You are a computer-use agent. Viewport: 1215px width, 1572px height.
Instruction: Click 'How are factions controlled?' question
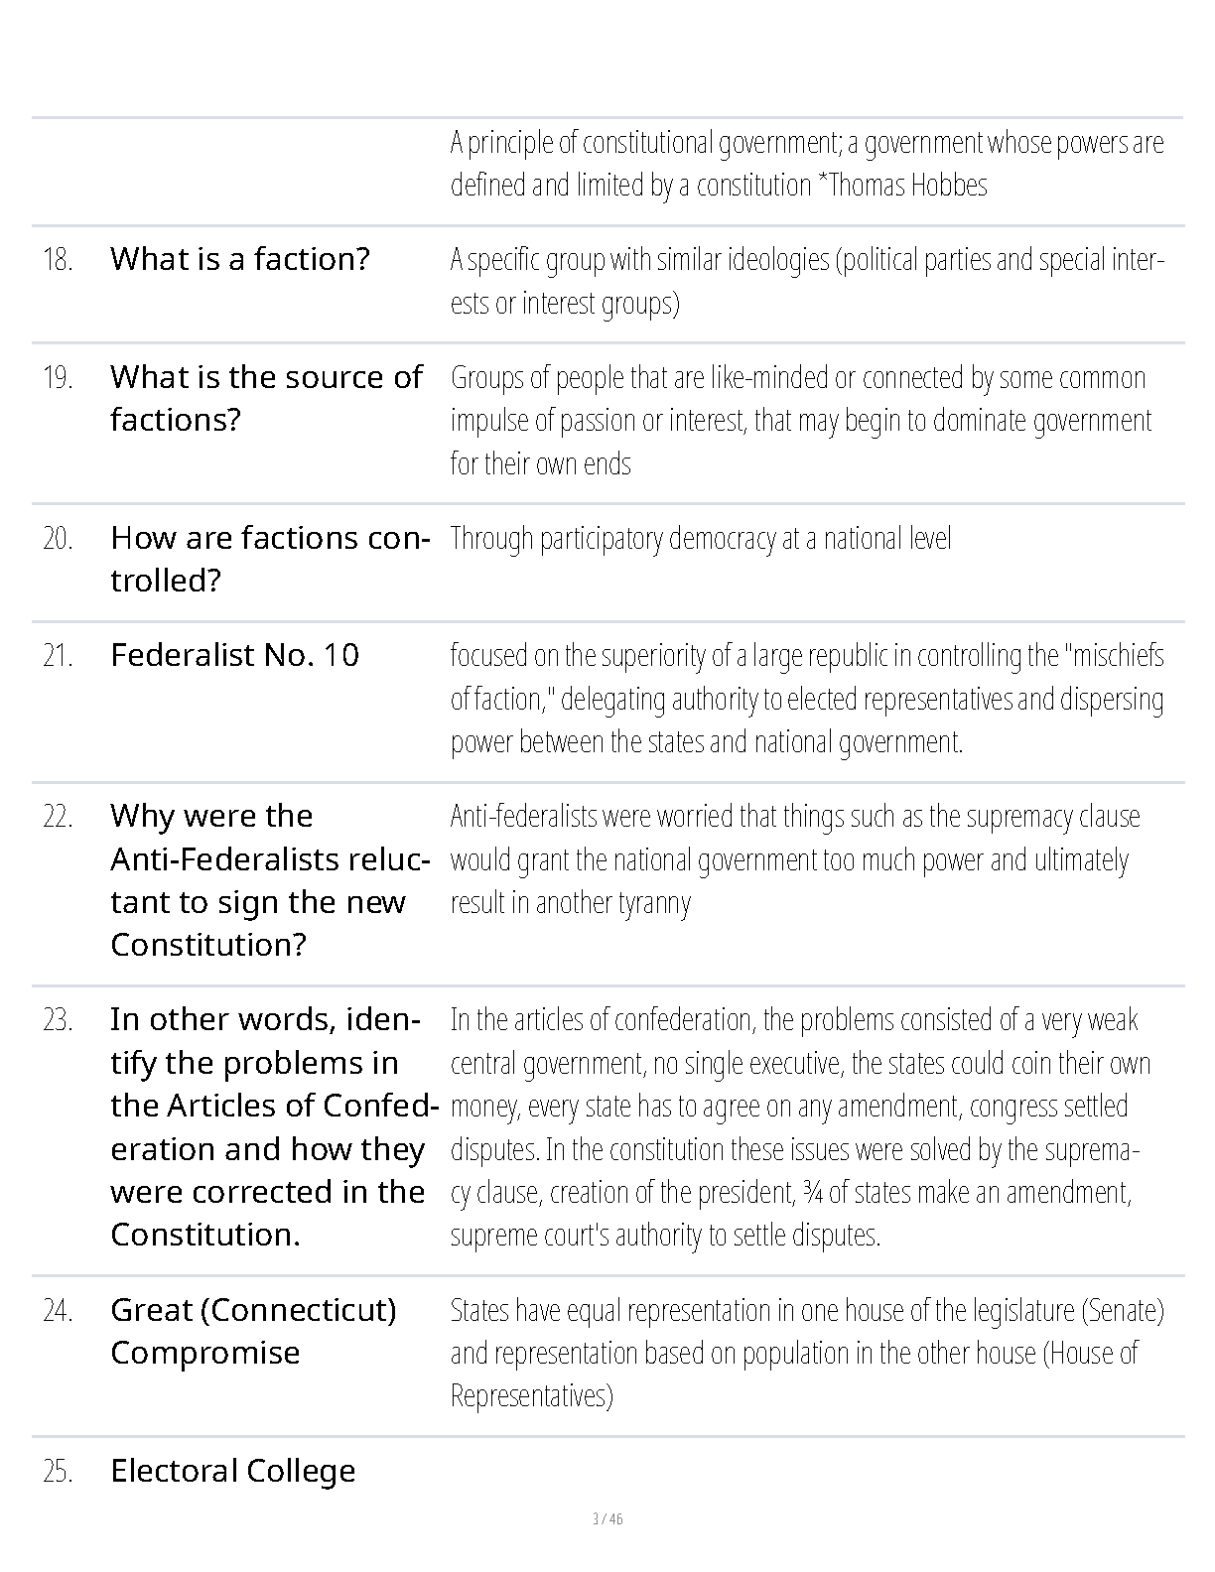point(270,559)
